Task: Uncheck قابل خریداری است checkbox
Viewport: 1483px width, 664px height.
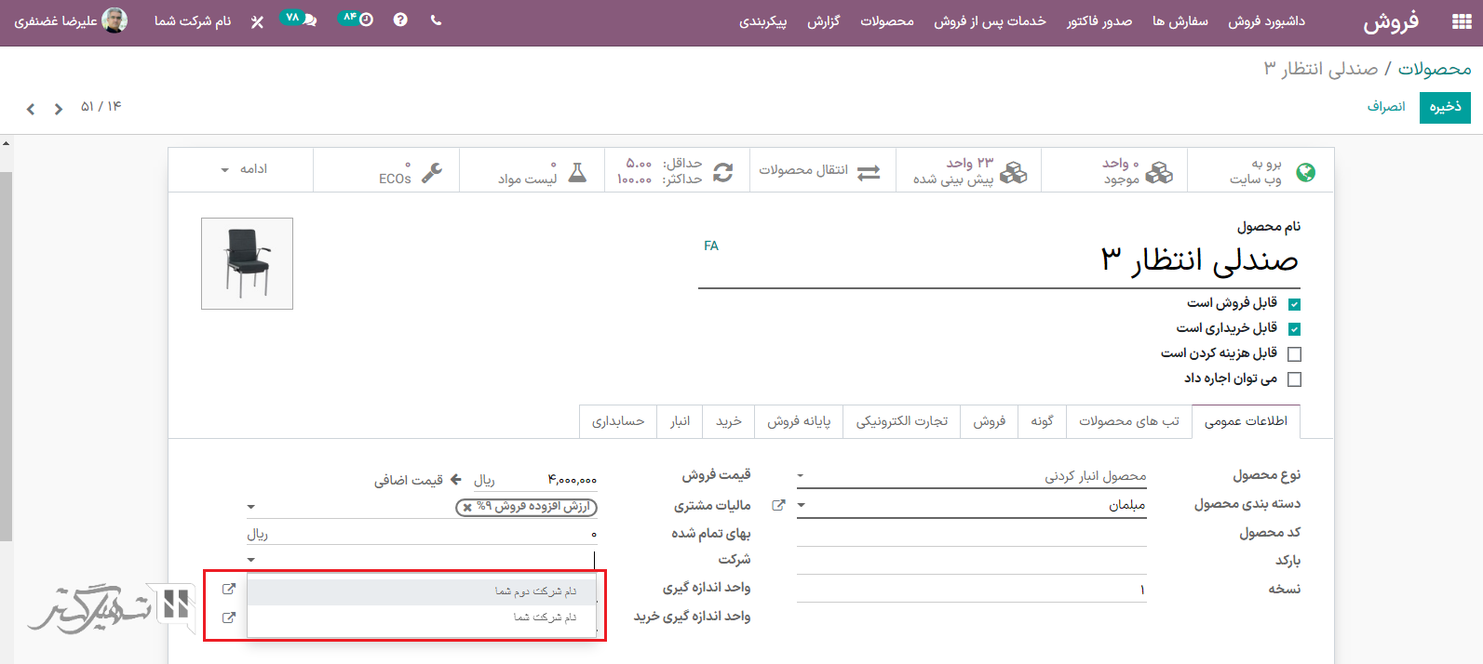Action: (1294, 329)
